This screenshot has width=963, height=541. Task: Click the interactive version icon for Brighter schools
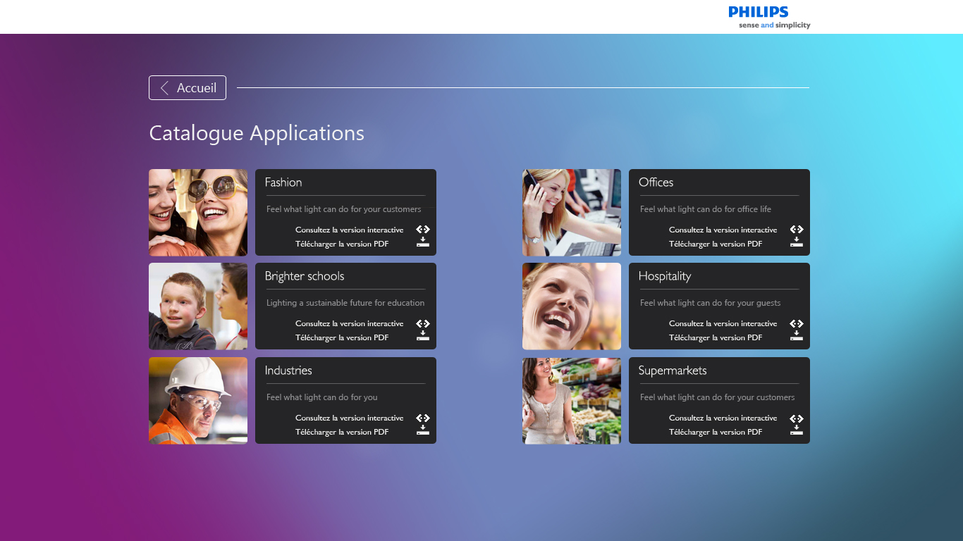[x=422, y=323]
